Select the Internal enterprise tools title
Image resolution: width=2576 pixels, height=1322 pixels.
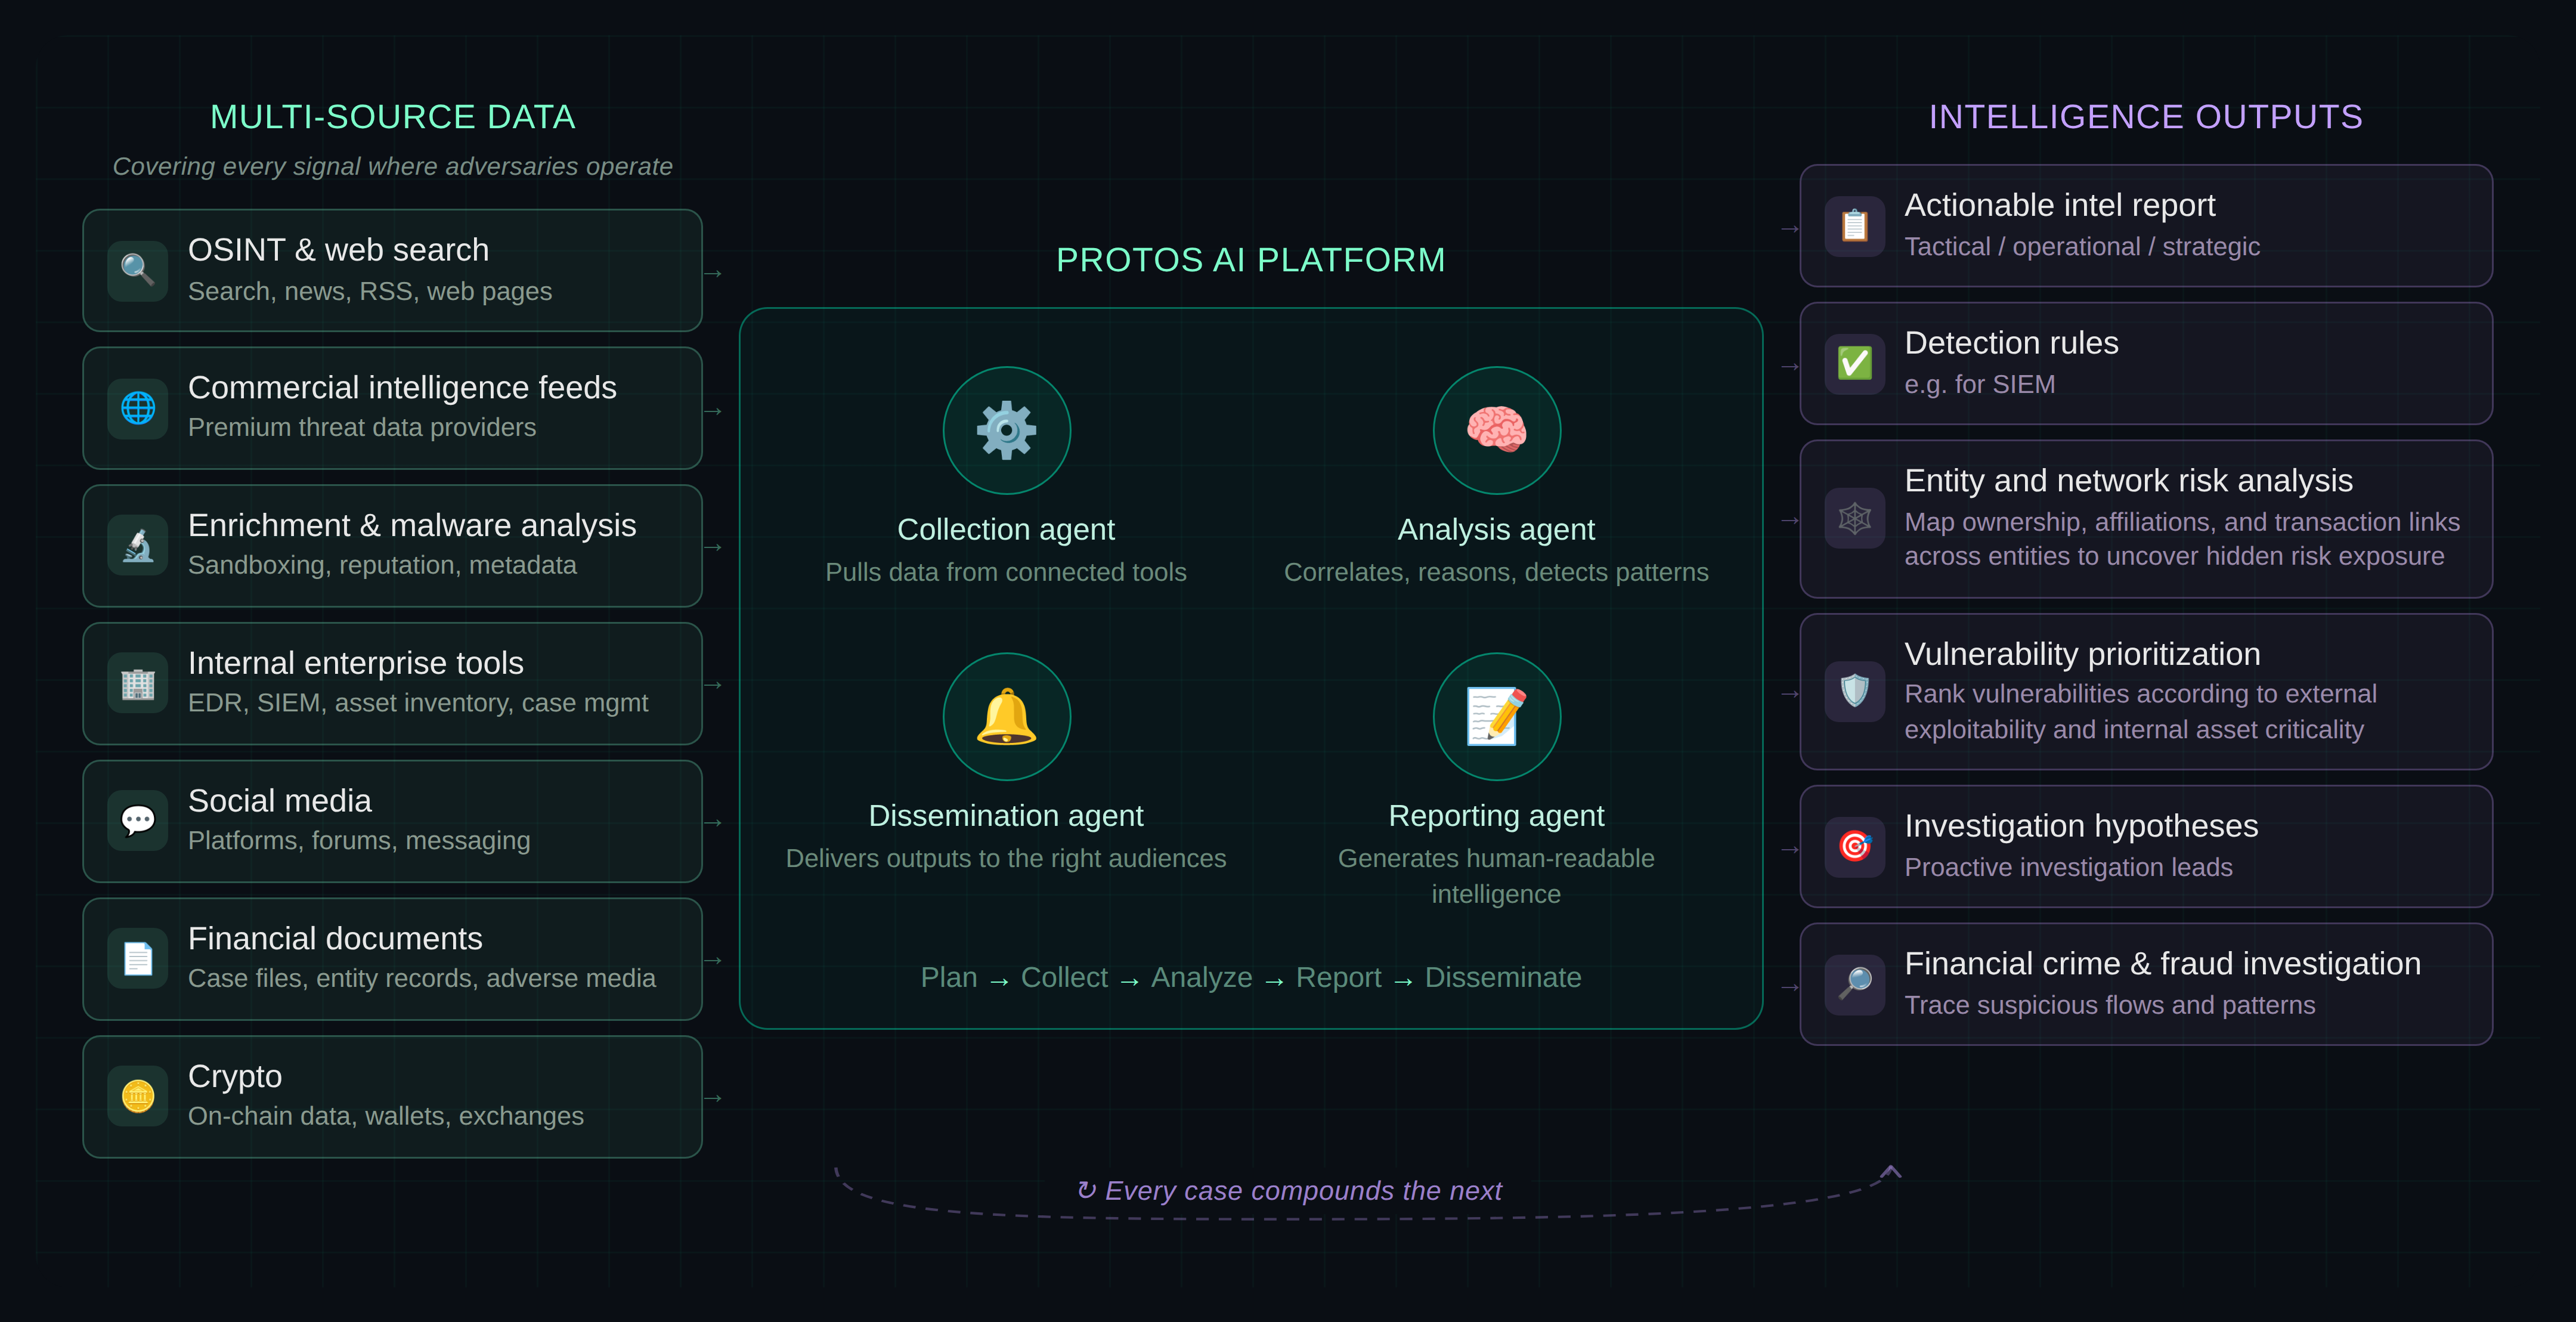click(x=355, y=663)
